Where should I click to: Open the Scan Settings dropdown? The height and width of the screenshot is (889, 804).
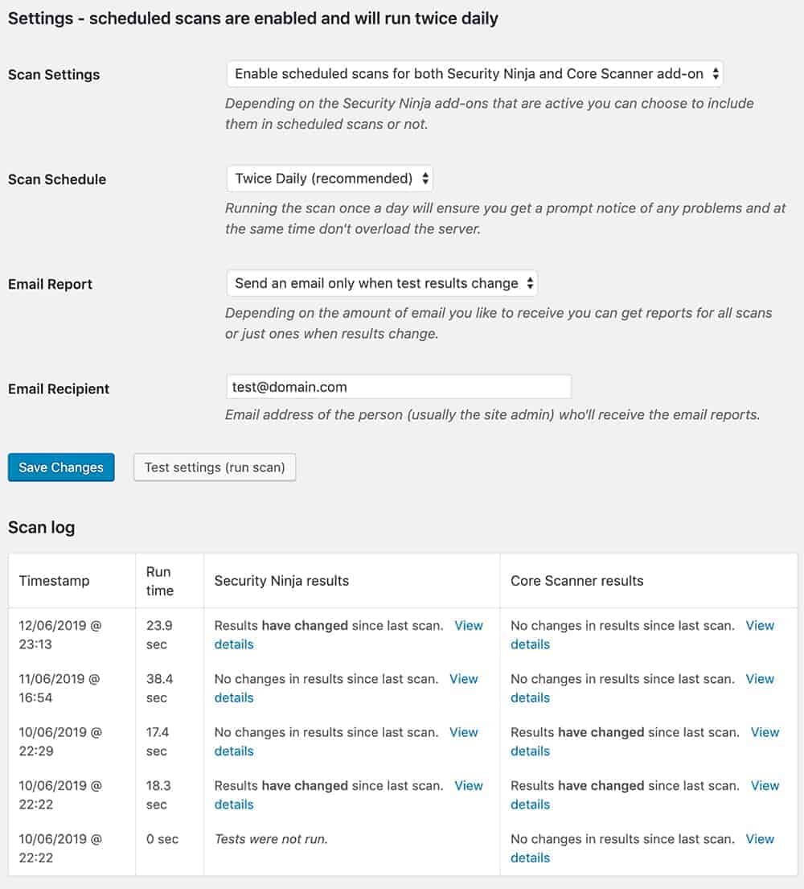474,74
